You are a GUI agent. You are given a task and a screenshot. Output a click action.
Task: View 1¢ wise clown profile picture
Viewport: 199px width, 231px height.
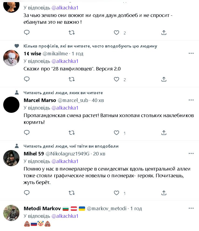(x=11, y=58)
